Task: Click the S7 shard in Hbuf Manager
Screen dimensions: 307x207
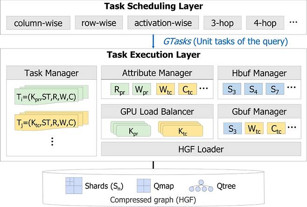Action: pyautogui.click(x=273, y=89)
